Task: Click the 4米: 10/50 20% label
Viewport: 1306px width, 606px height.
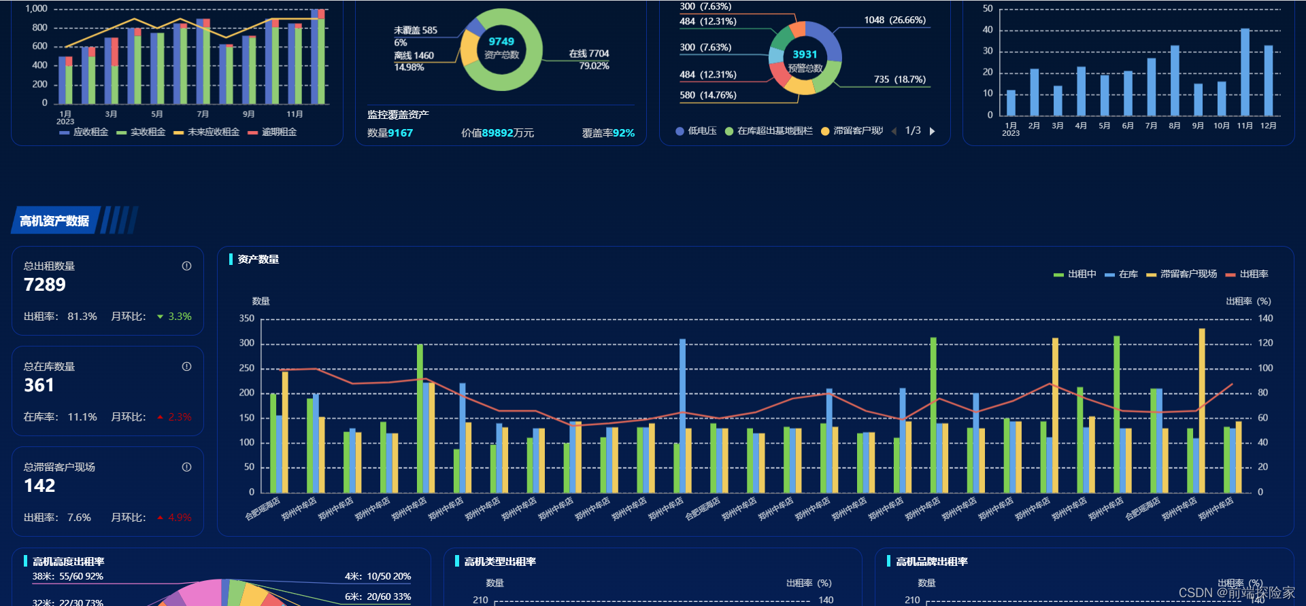Action: [x=378, y=577]
